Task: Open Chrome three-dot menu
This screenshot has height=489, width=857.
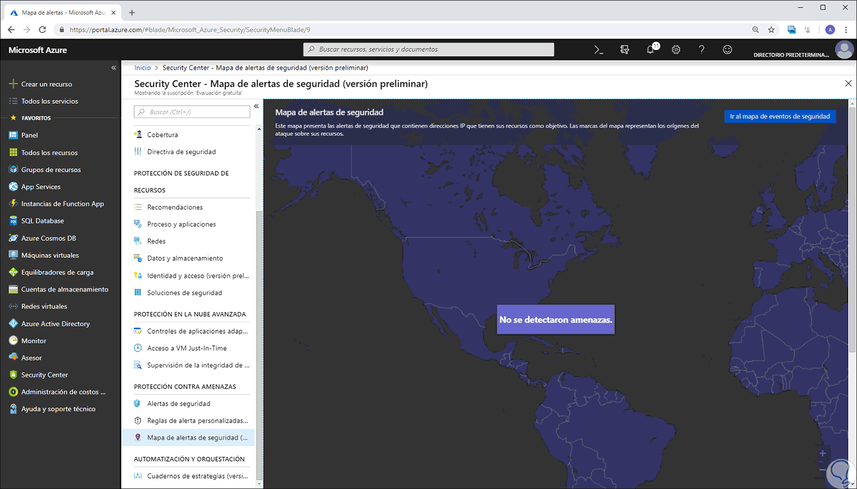Action: coord(846,30)
